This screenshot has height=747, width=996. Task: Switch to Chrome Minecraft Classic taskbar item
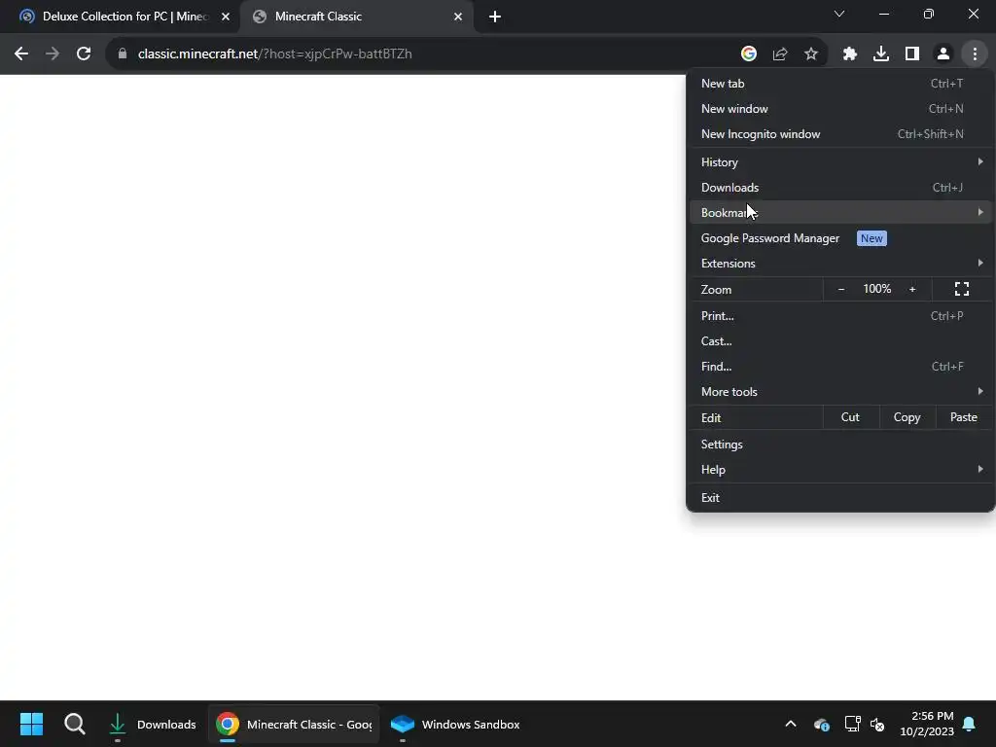pos(294,724)
